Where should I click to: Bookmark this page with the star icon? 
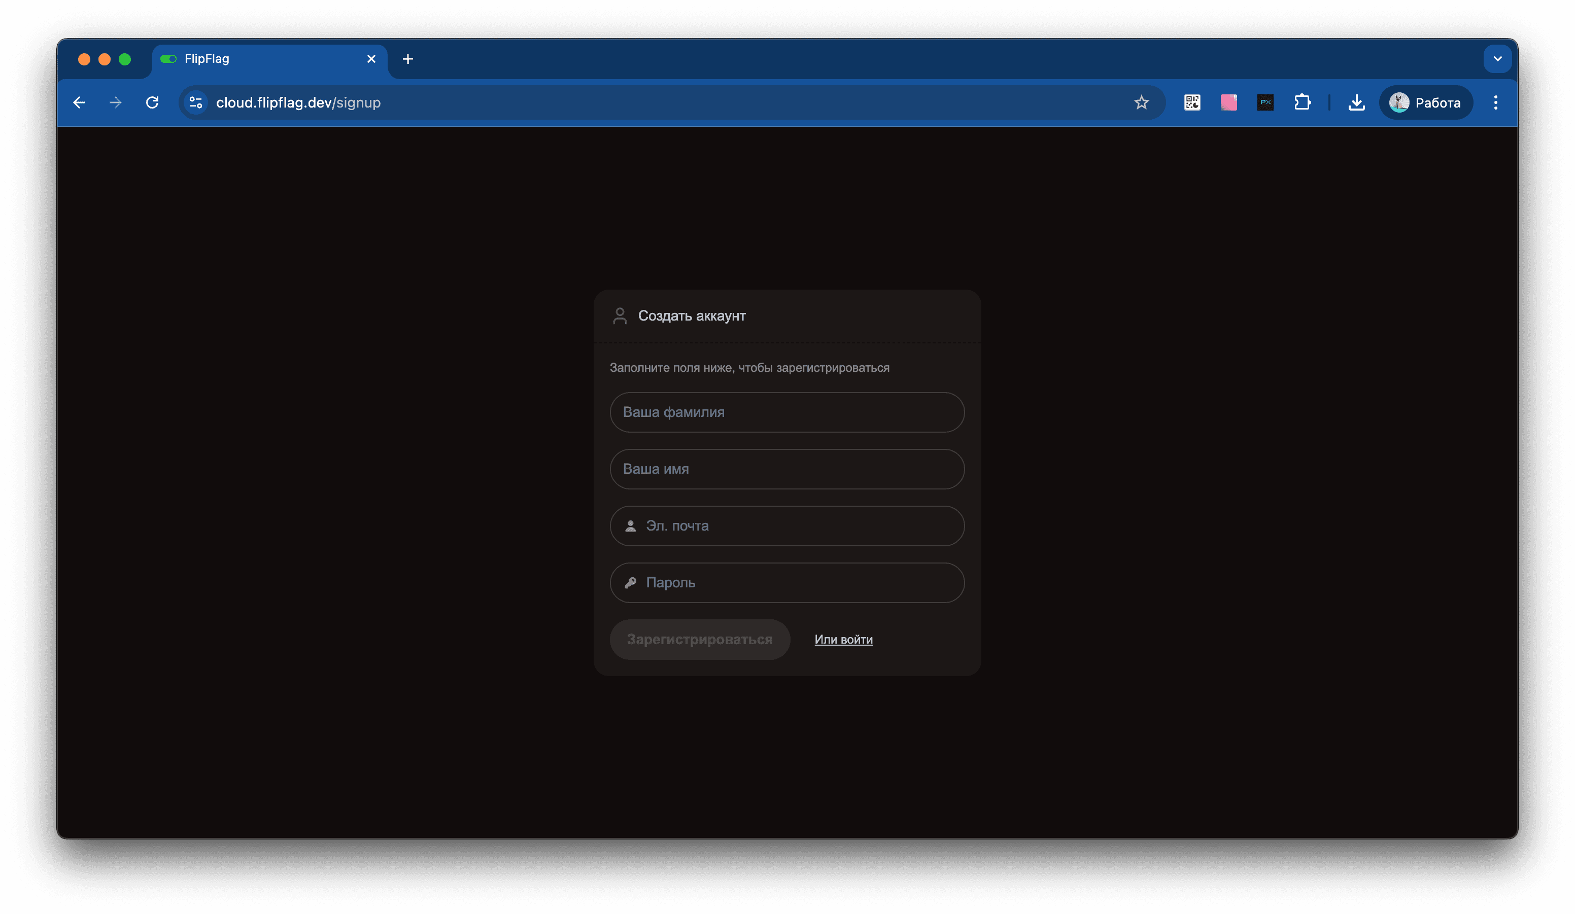pos(1141,102)
